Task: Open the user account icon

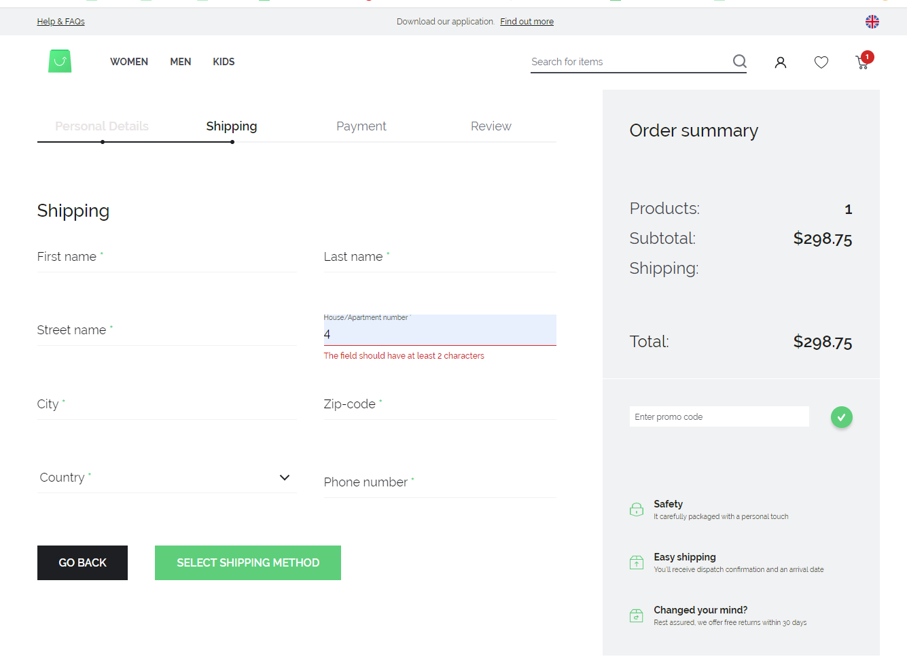Action: coord(780,62)
